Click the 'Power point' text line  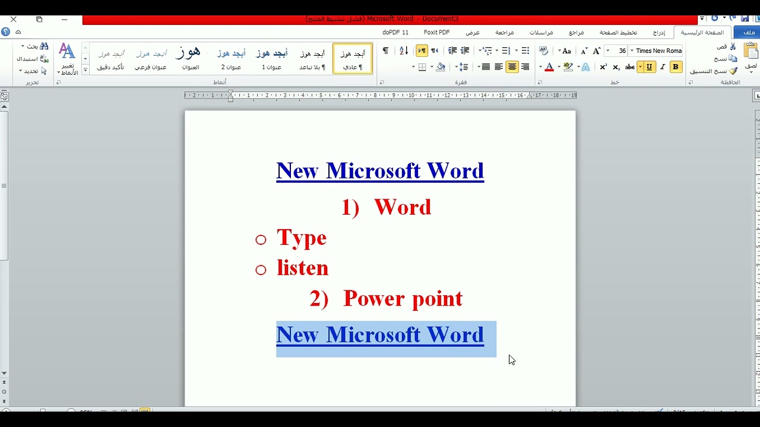pos(403,298)
